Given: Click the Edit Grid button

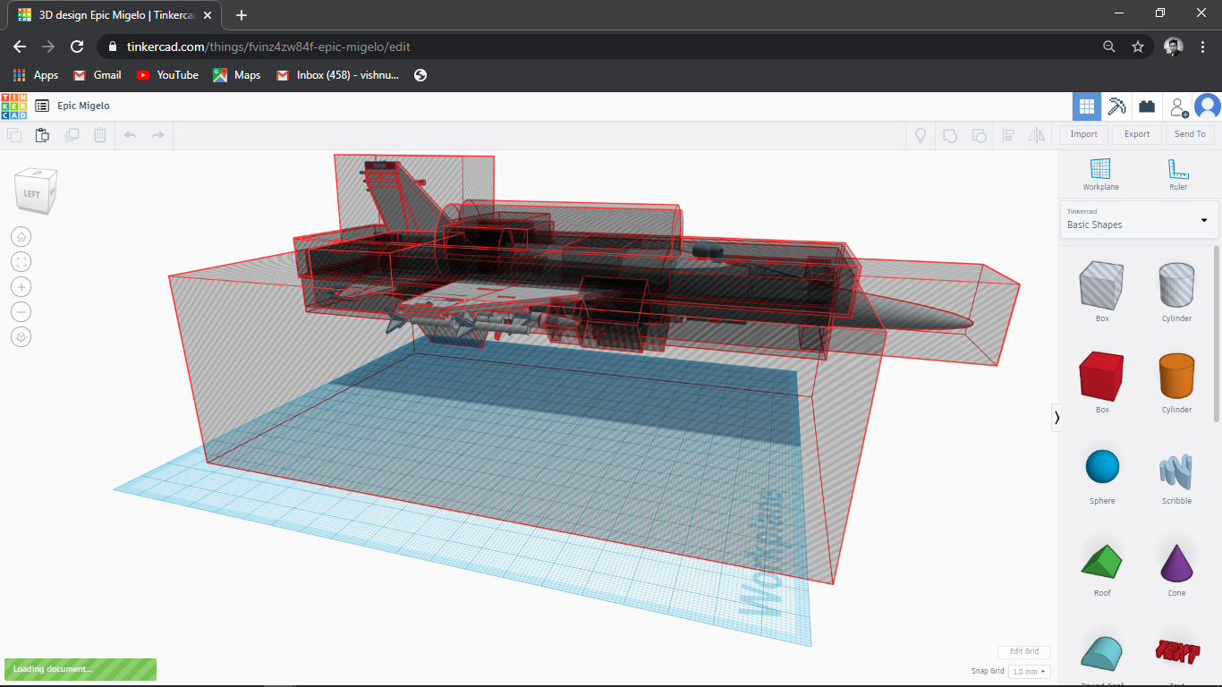Looking at the screenshot, I should (1023, 651).
